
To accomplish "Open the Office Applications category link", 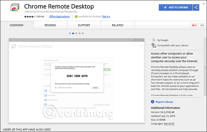I will tap(60, 16).
